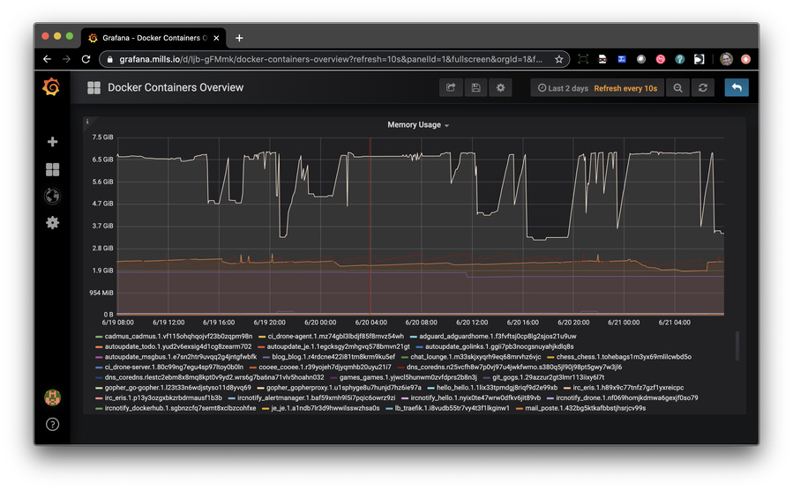Open dashboard settings gear in top bar
The image size is (793, 490).
(500, 88)
